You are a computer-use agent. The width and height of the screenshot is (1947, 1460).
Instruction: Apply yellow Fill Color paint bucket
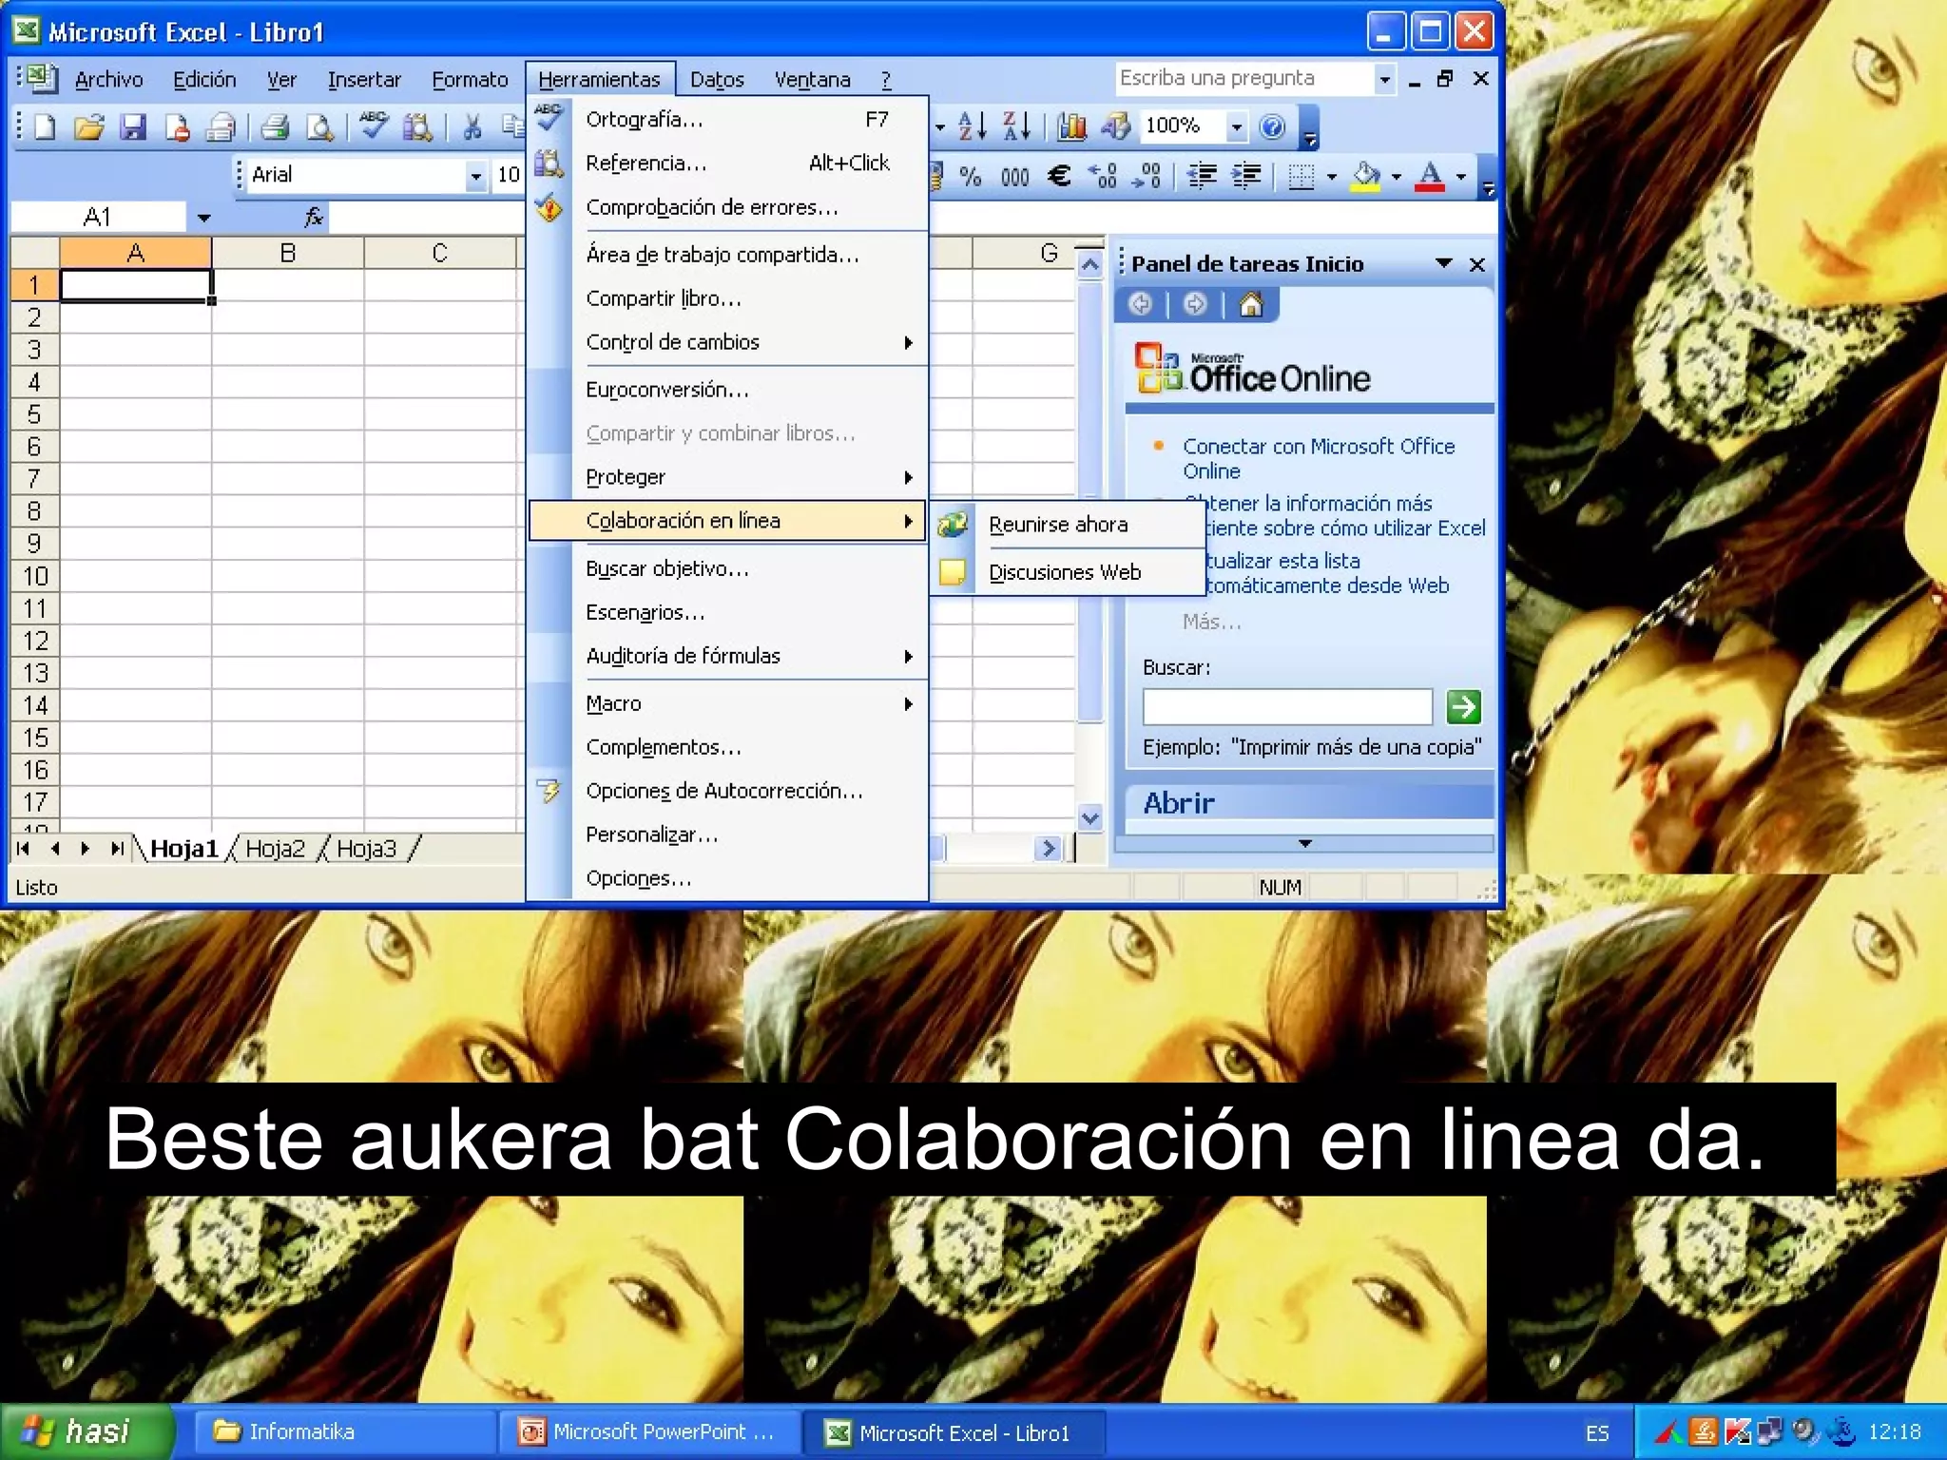(1366, 176)
